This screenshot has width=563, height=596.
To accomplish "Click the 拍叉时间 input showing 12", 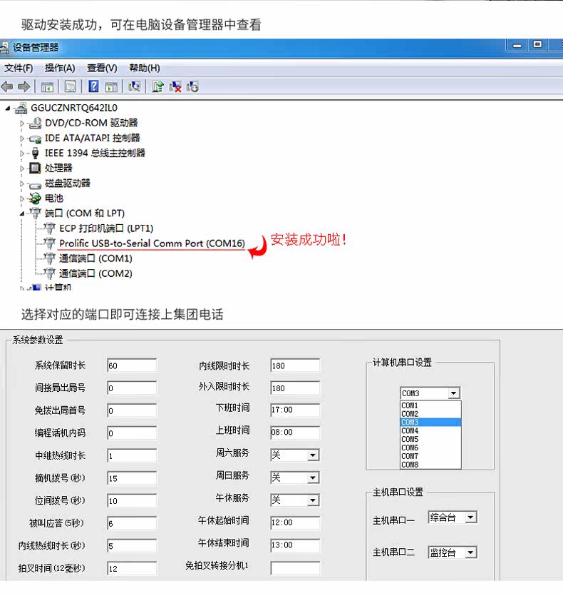I will (132, 569).
